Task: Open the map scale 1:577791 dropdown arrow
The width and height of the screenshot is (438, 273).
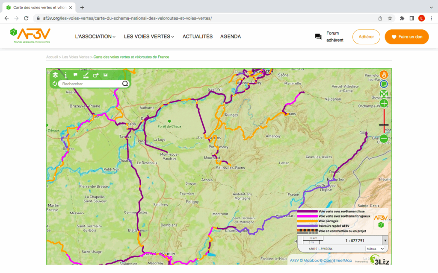Action: pyautogui.click(x=385, y=241)
